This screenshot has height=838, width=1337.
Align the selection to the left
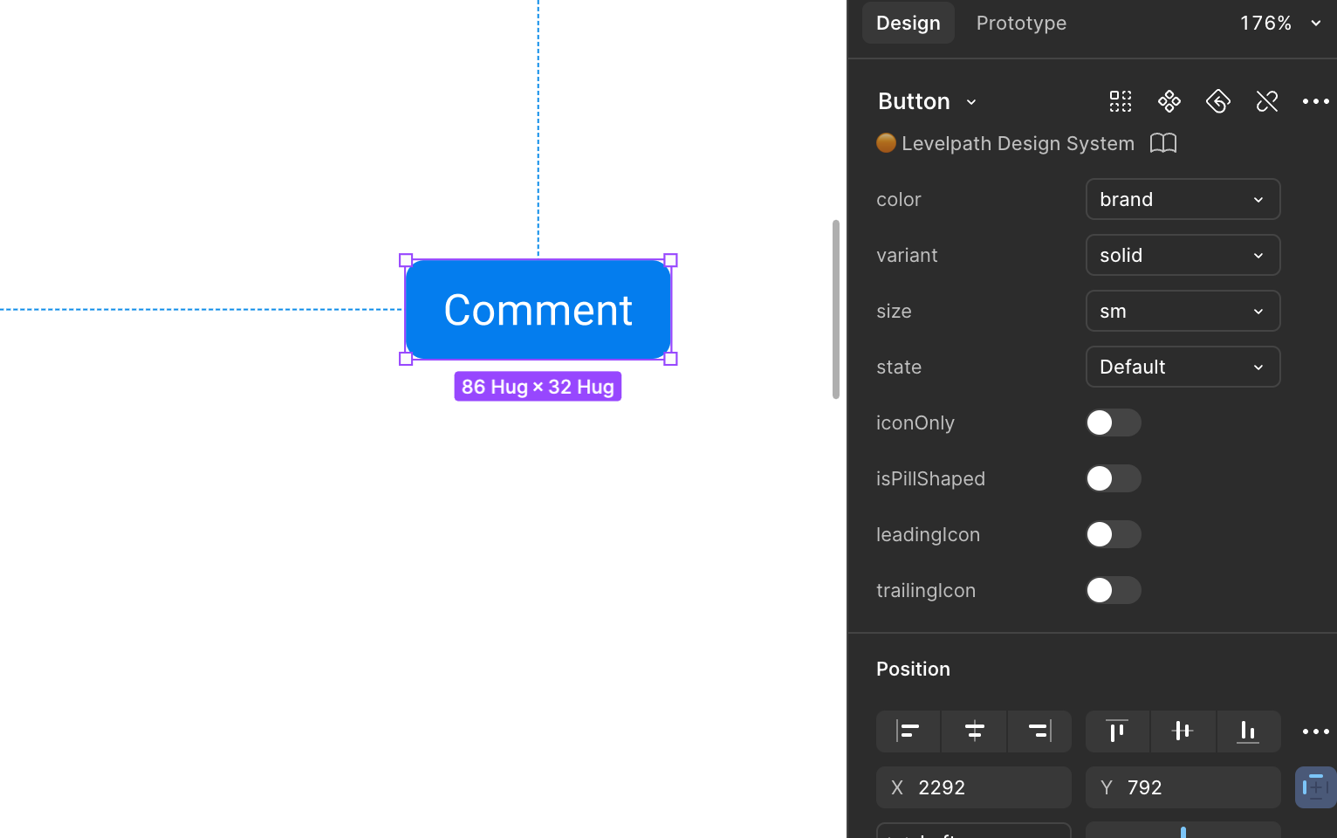coord(908,732)
